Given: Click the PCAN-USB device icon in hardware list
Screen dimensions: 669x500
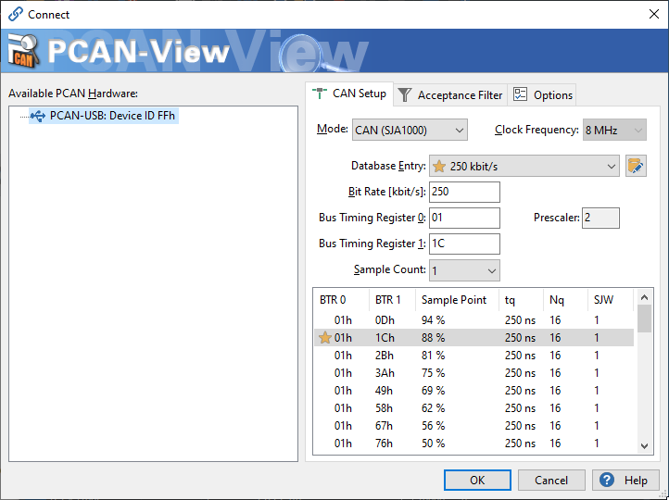Looking at the screenshot, I should pos(38,116).
